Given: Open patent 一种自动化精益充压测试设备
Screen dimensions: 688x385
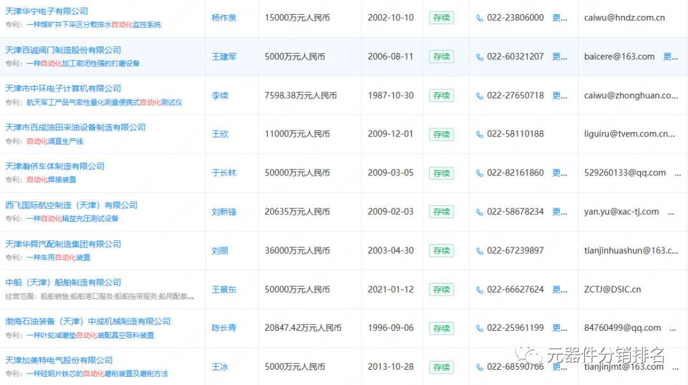Looking at the screenshot, I should coord(73,219).
